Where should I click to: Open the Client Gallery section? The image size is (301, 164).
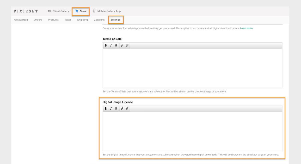pos(58,11)
